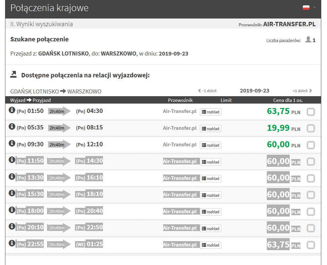Screen dimensions: 327x265
Task: Click the Polish flag language icon
Action: click(306, 7)
